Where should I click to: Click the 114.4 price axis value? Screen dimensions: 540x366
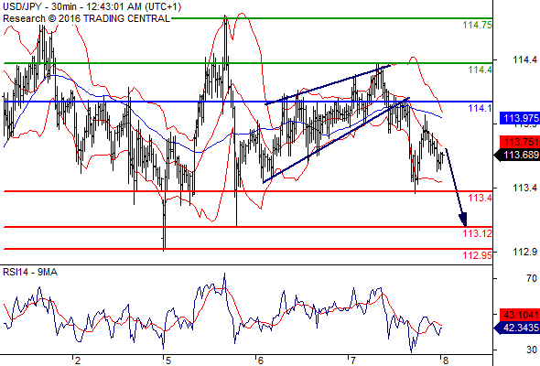click(x=524, y=59)
